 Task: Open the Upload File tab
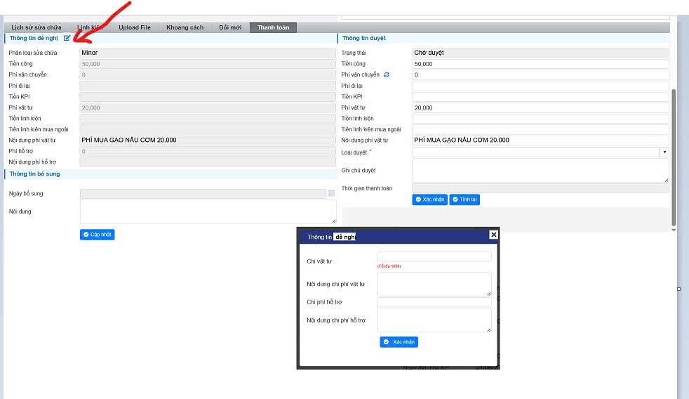tap(135, 27)
